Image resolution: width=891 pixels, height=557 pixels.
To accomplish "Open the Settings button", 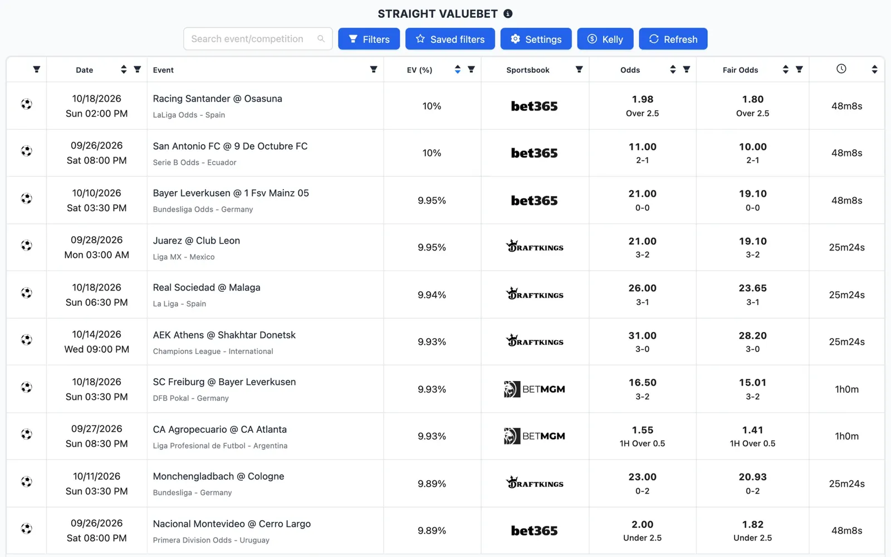I will [x=536, y=39].
